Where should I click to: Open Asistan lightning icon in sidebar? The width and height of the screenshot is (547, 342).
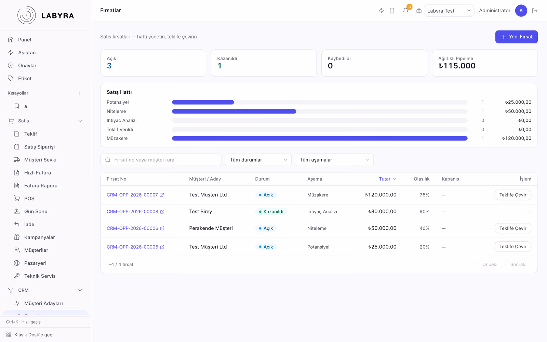point(11,53)
